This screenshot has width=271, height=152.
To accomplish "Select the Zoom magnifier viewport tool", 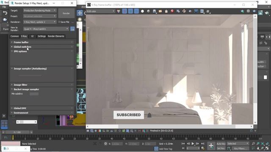I will coord(253,144).
